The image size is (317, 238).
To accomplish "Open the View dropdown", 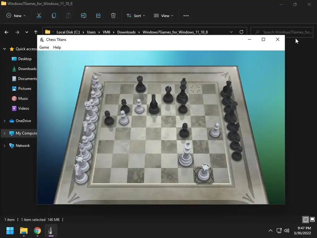I will pos(163,15).
